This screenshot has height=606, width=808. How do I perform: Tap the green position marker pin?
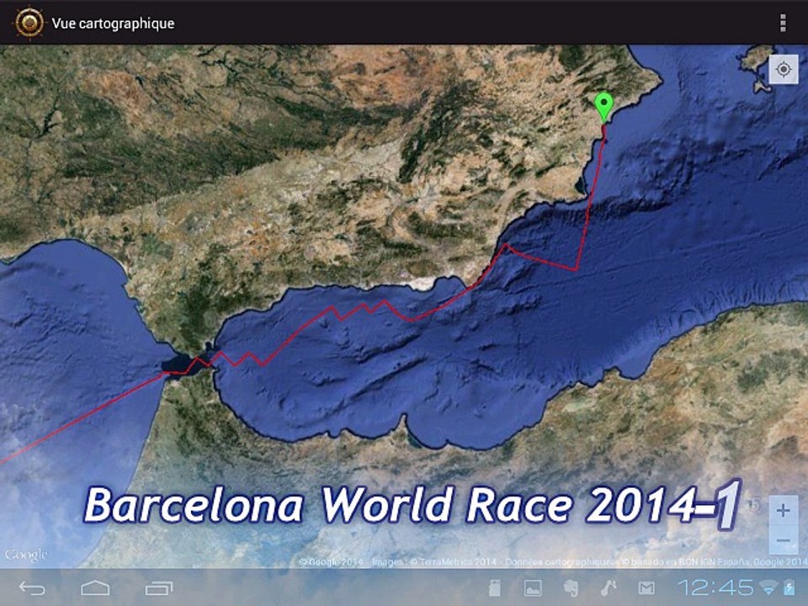[x=604, y=107]
